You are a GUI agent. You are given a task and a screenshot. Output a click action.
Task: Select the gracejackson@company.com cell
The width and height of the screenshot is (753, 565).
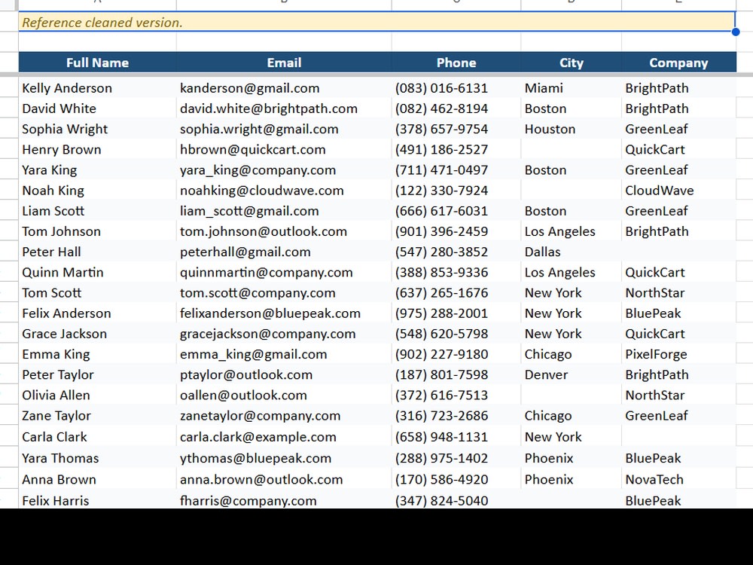tap(284, 334)
